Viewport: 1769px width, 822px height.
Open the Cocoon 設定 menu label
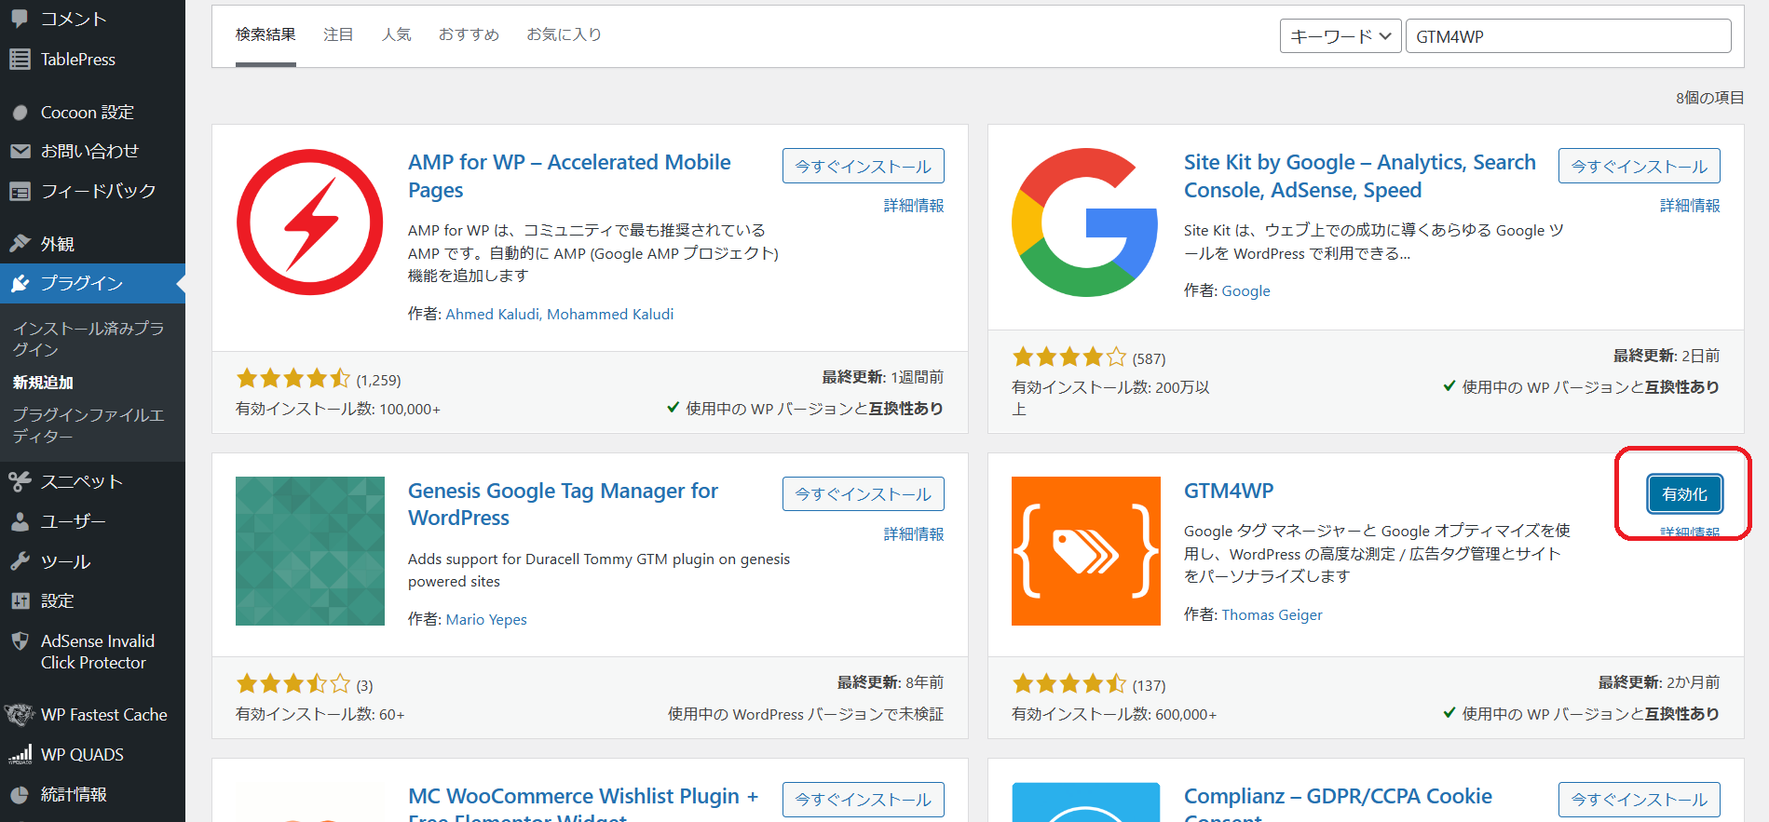(x=88, y=113)
